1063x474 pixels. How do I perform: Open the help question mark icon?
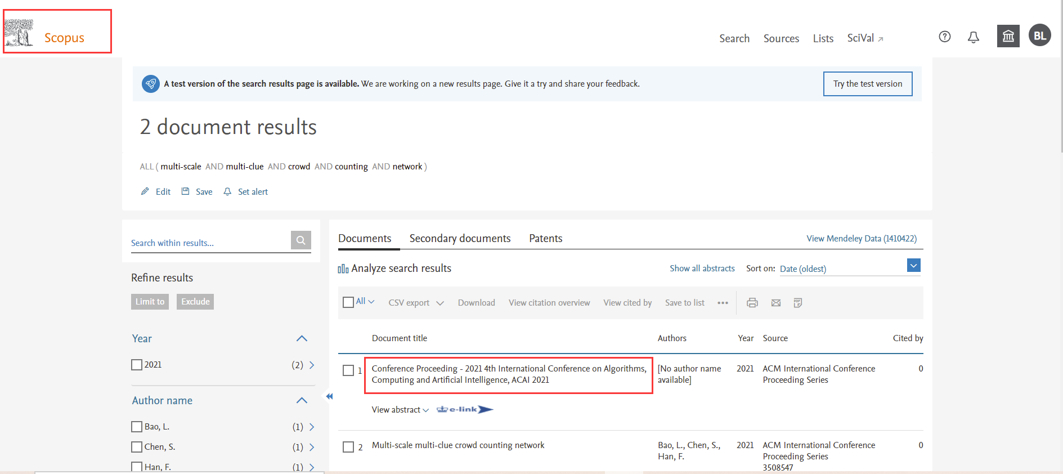(945, 37)
